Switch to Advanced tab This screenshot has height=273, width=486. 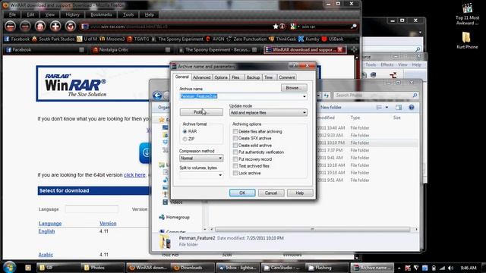(201, 77)
